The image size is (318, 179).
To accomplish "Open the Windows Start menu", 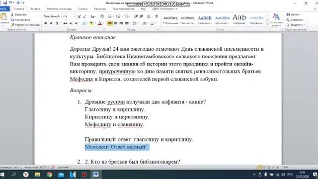I will [x=2, y=175].
